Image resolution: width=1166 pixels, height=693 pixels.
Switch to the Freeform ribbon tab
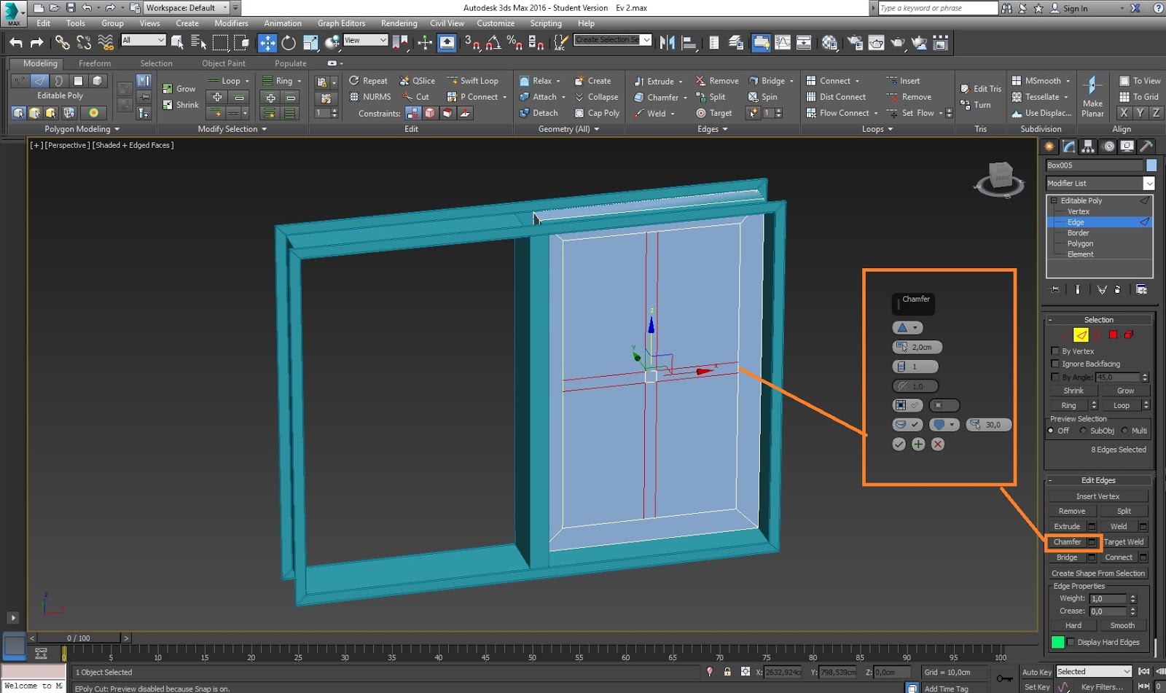point(95,63)
